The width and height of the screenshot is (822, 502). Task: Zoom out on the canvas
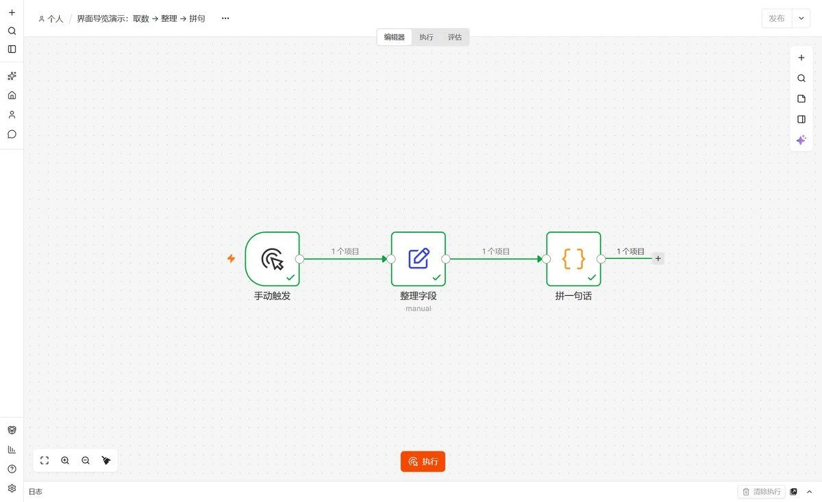[86, 460]
